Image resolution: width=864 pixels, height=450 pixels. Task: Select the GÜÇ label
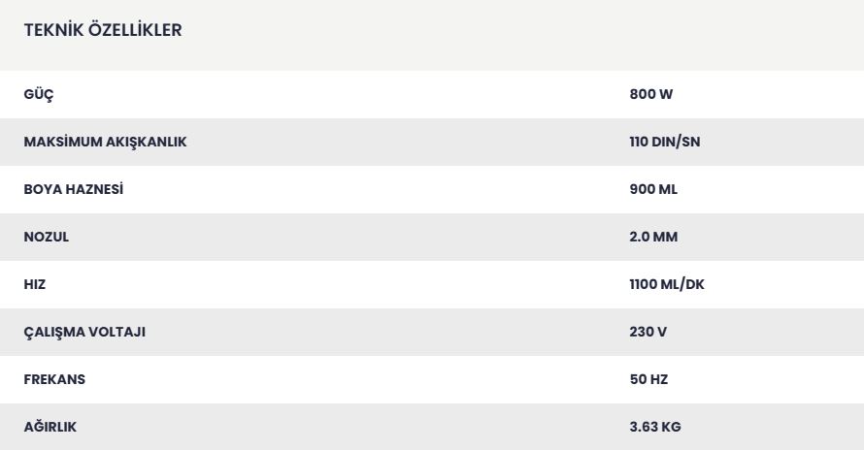[39, 95]
